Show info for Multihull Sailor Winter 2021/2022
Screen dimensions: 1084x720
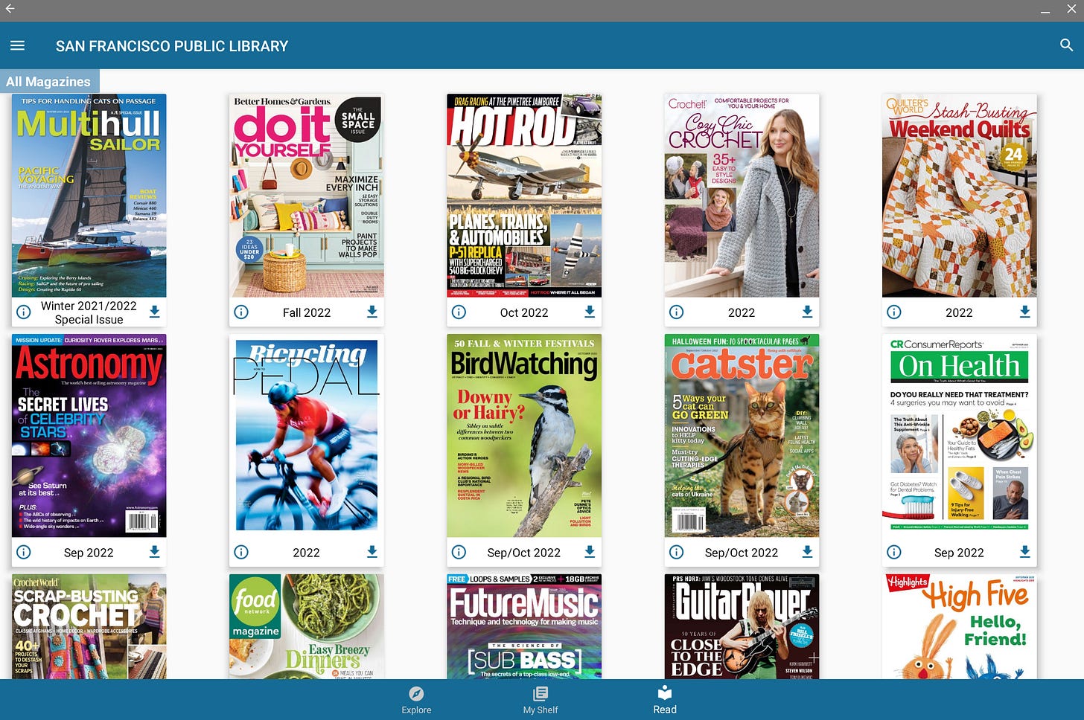[24, 312]
